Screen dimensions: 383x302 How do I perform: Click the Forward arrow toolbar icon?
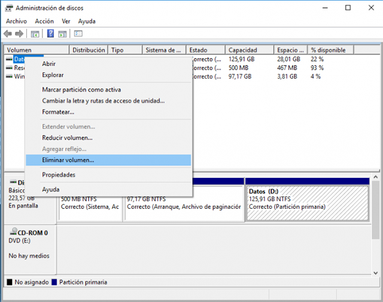pos(19,33)
